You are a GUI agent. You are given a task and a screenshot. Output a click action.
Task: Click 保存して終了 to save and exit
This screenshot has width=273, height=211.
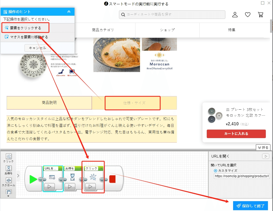(250, 206)
